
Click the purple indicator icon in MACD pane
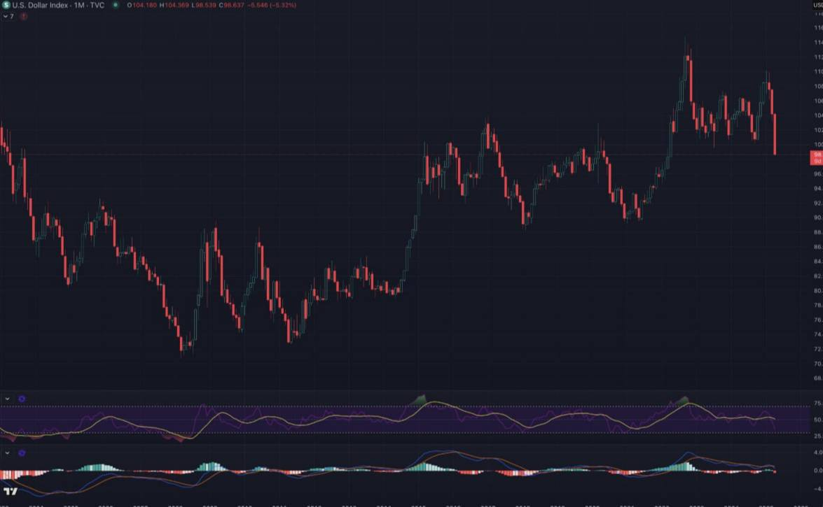click(x=22, y=453)
